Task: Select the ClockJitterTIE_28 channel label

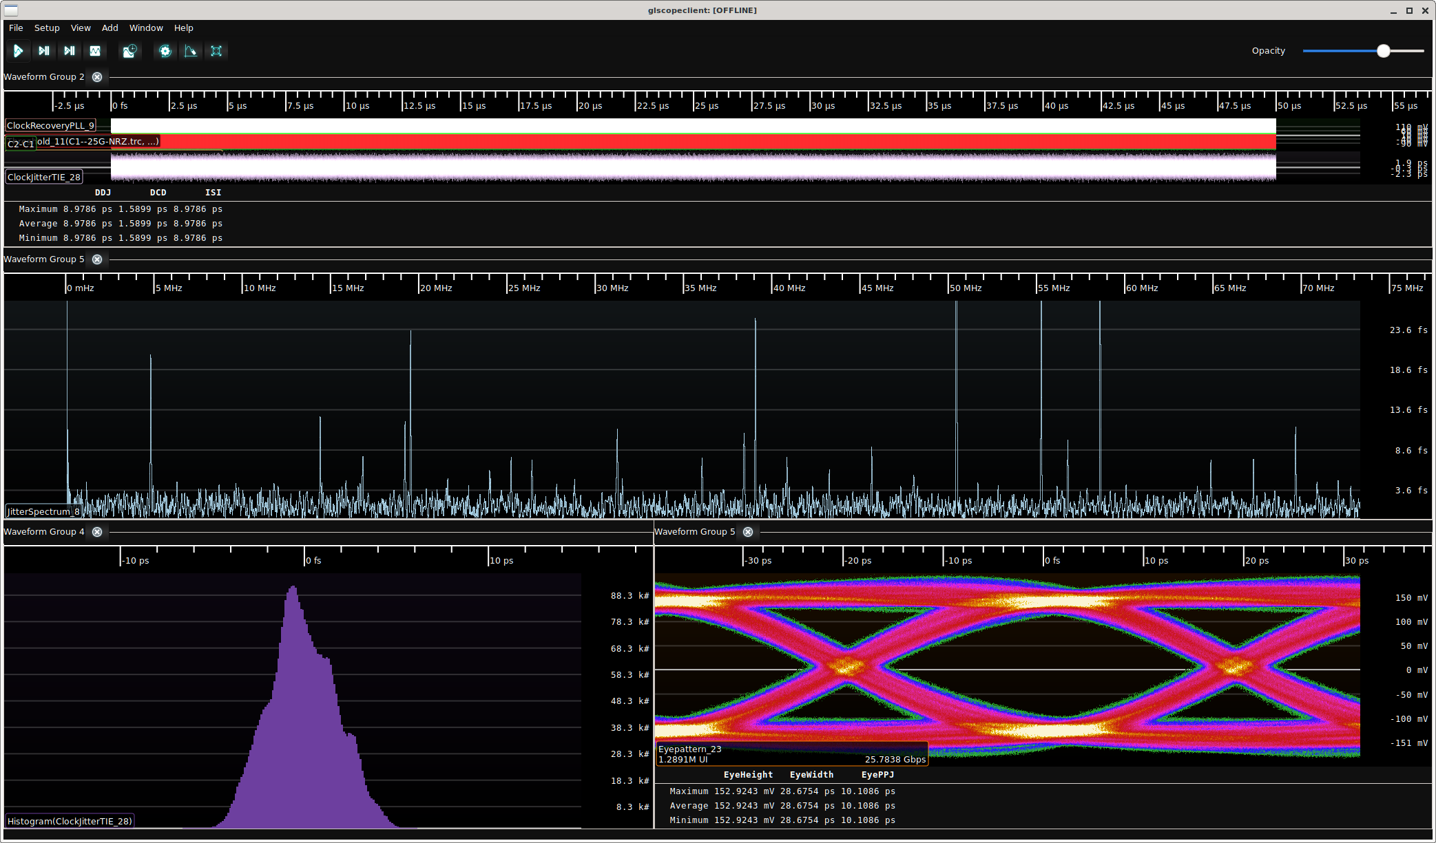Action: [44, 177]
